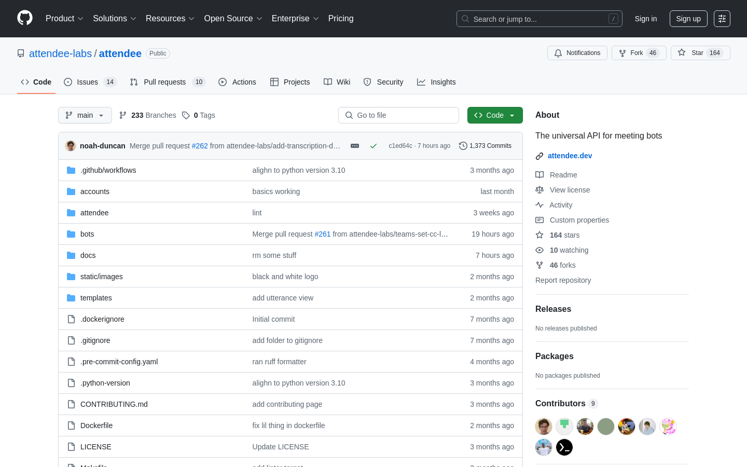Click the file icon for .gitignore
This screenshot has height=467, width=747.
click(71, 340)
